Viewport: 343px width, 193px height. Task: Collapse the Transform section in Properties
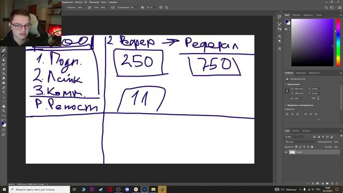click(x=286, y=84)
